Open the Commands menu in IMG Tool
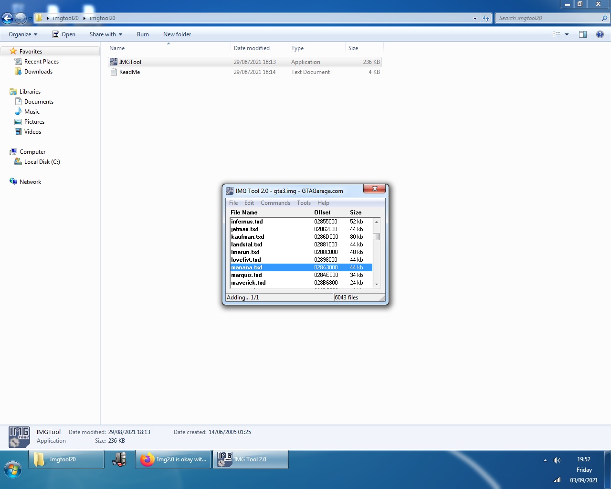Screen dimensions: 611x489 pos(275,203)
